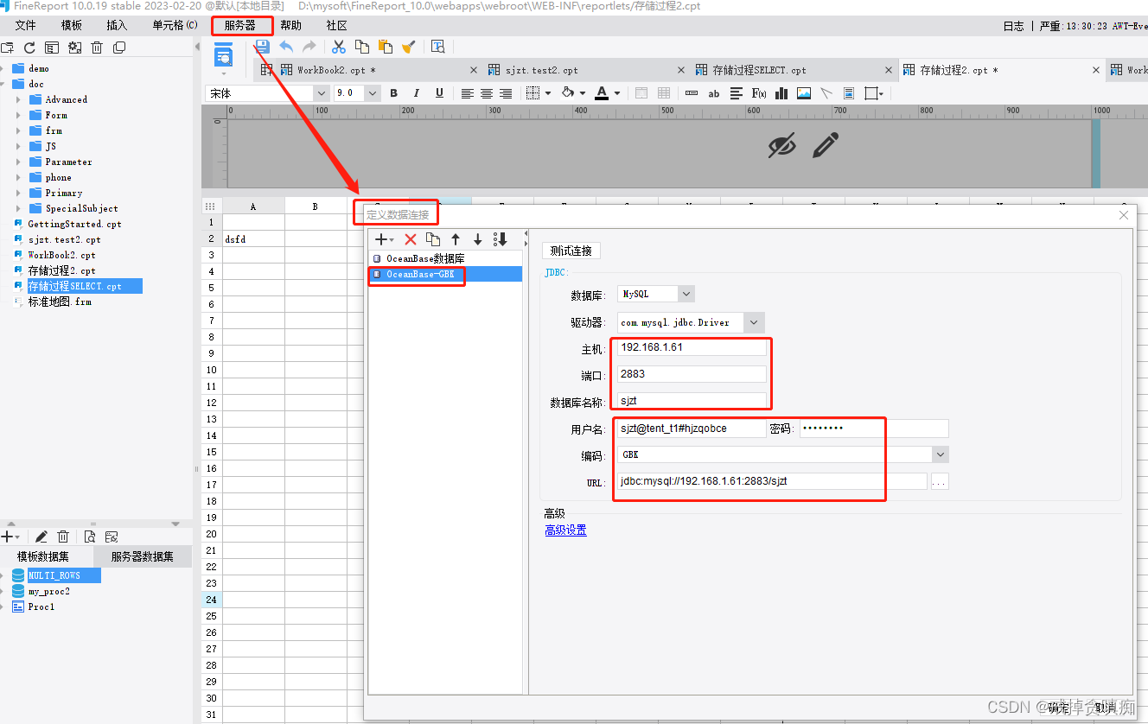The width and height of the screenshot is (1148, 724).
Task: Delete dataset with trash icon in dataset panel
Action: pos(63,537)
